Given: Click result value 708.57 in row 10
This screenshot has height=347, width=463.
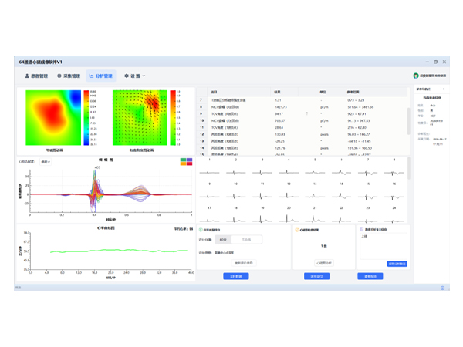Looking at the screenshot, I should pyautogui.click(x=280, y=121).
